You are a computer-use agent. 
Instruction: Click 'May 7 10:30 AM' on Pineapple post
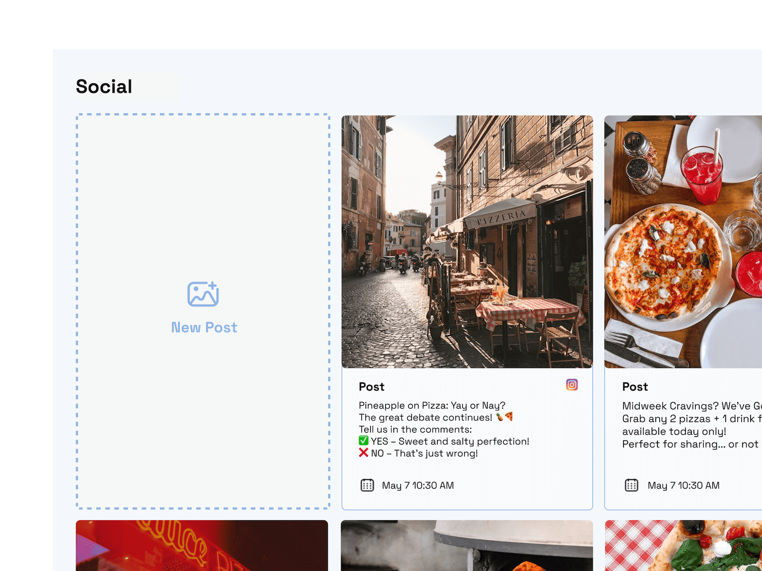(x=418, y=486)
